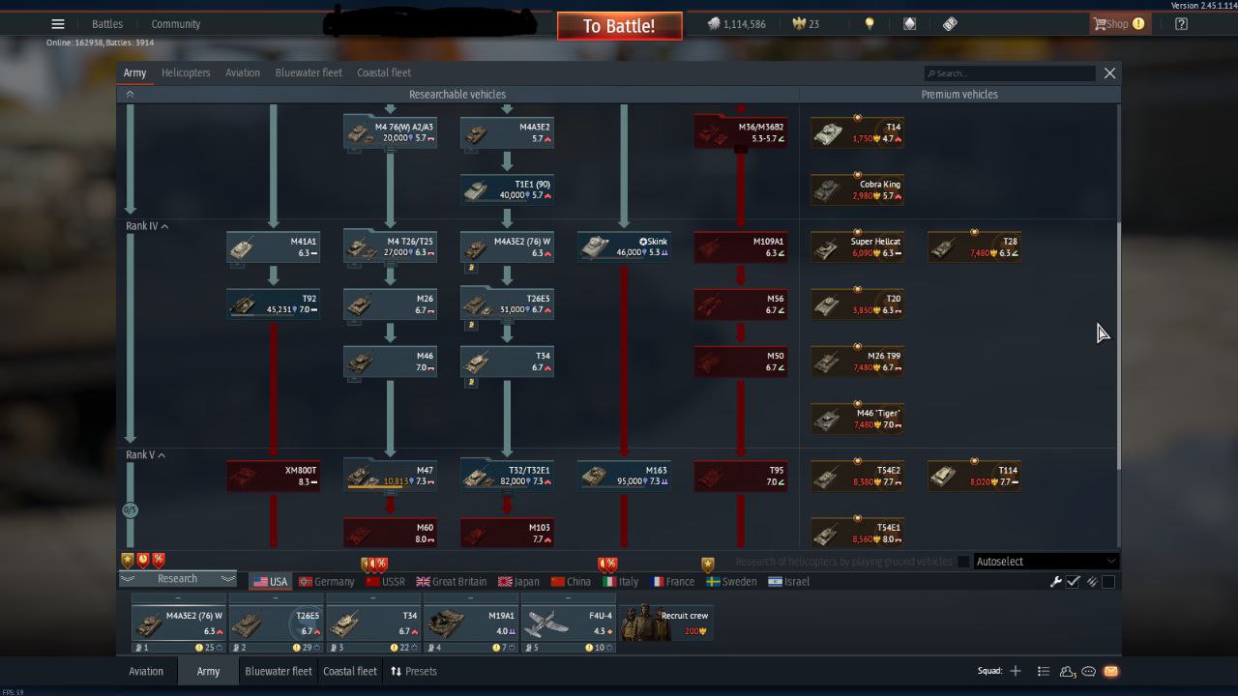Add squad member with plus icon

pos(1016,671)
